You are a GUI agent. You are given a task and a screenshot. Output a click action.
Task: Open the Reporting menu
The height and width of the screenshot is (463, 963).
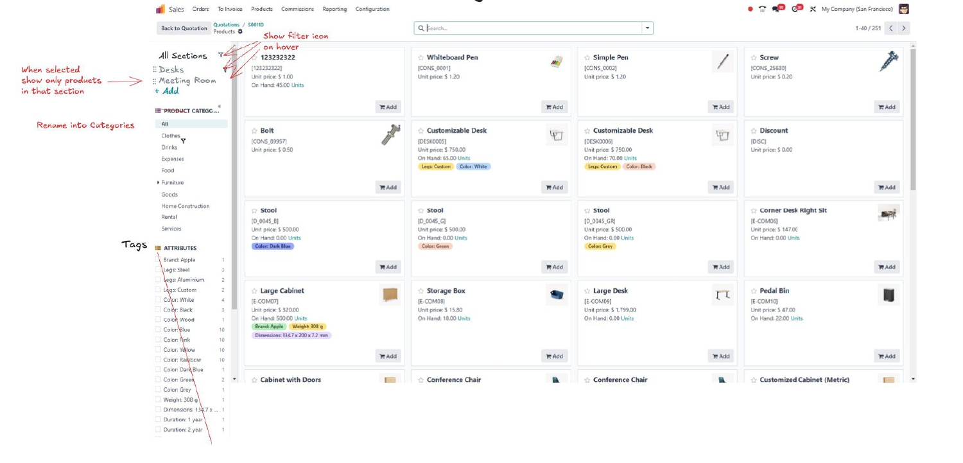[x=333, y=8]
